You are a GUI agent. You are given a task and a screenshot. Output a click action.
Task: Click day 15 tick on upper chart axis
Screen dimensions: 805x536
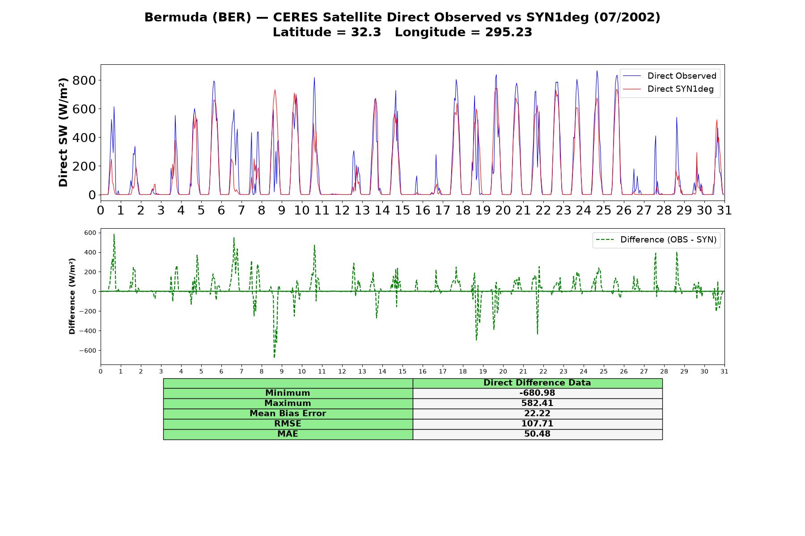click(402, 210)
